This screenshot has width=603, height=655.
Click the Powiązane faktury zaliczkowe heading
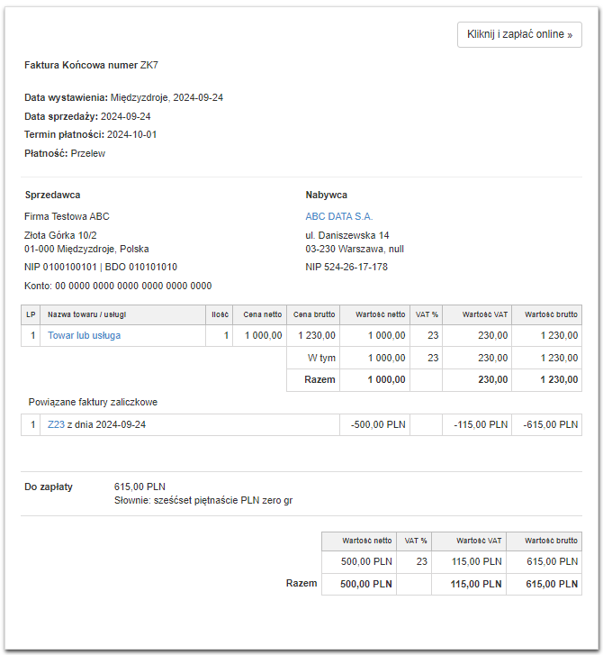coord(94,402)
